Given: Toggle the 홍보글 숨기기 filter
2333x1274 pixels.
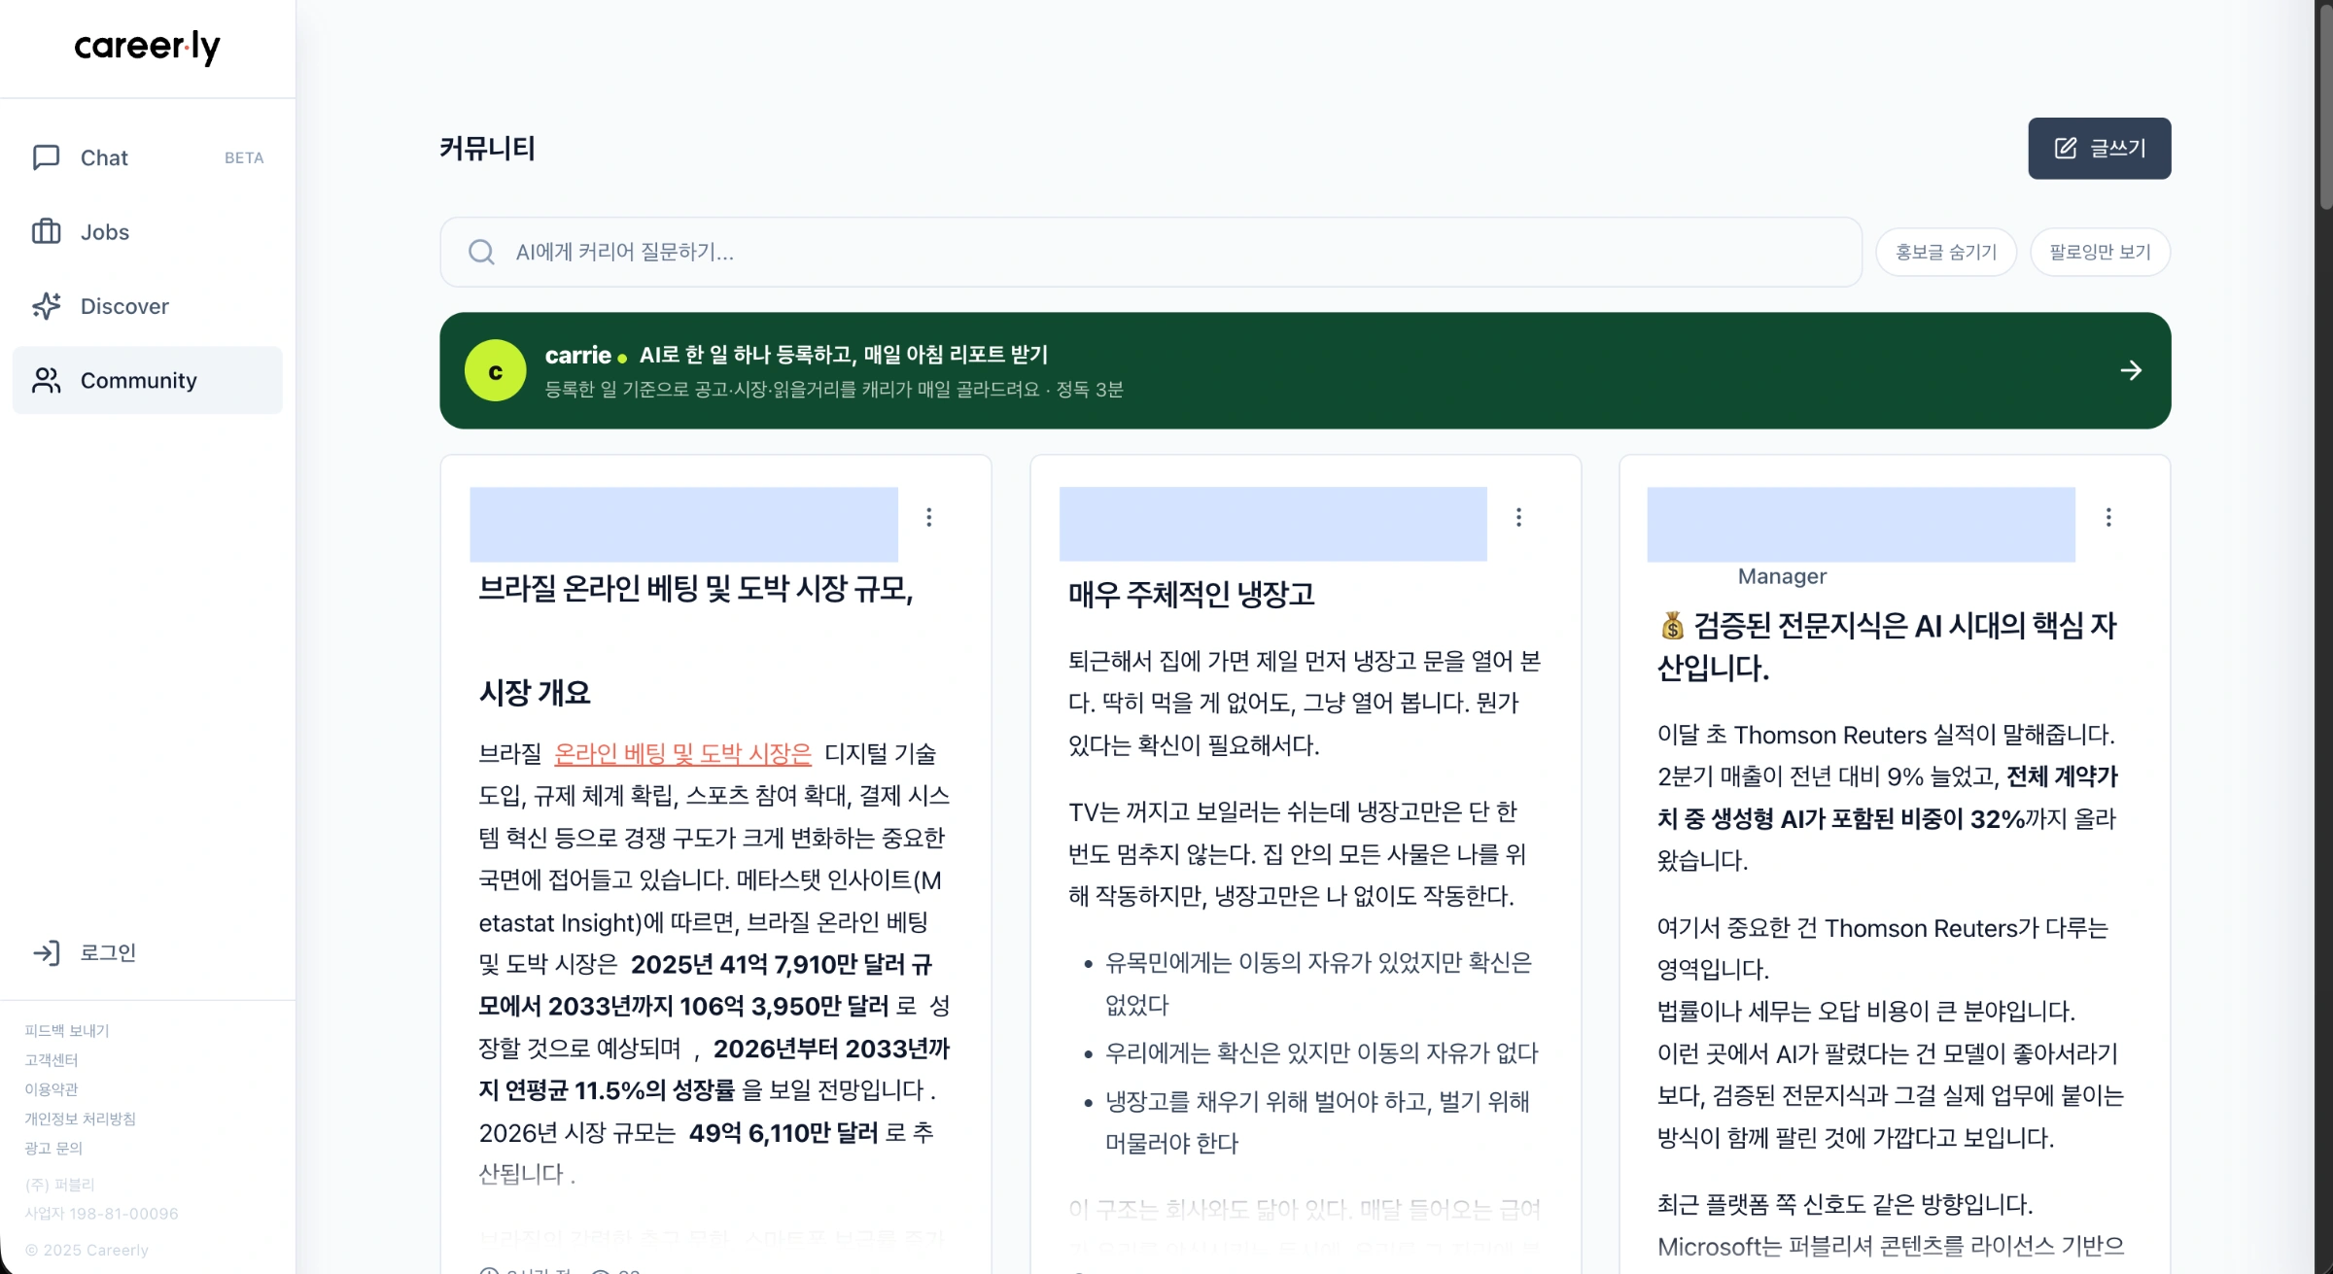Looking at the screenshot, I should coord(1946,252).
